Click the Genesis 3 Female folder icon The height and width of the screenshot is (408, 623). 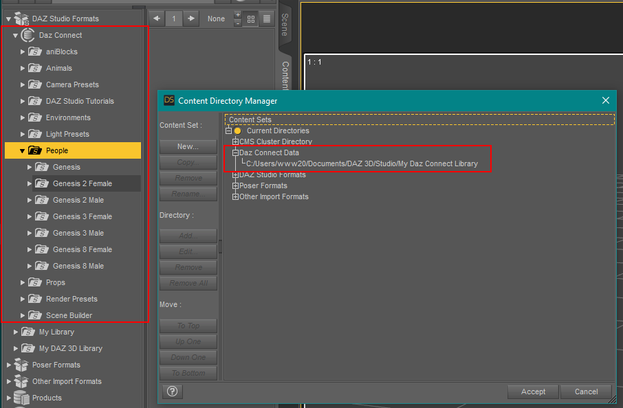click(42, 216)
